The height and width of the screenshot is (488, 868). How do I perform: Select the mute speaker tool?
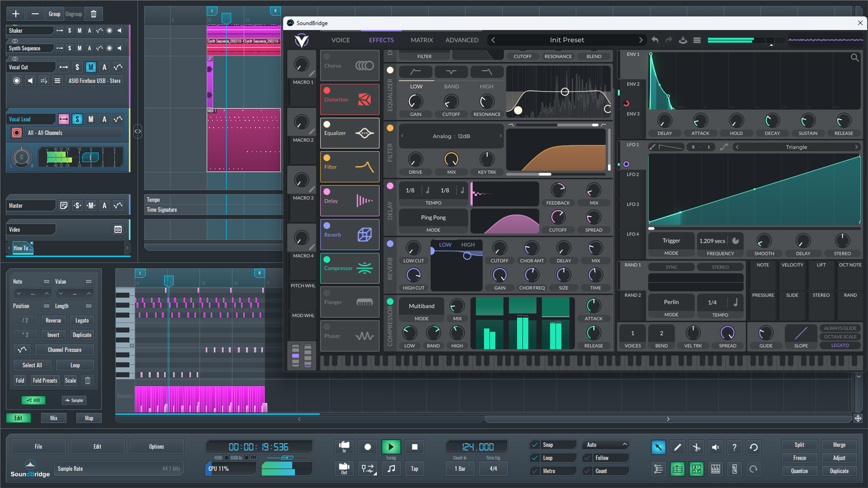pyautogui.click(x=715, y=447)
